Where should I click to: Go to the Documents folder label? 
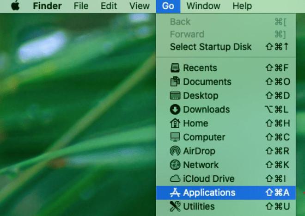pos(207,82)
